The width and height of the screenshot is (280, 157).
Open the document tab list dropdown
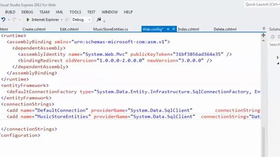(x=264, y=29)
